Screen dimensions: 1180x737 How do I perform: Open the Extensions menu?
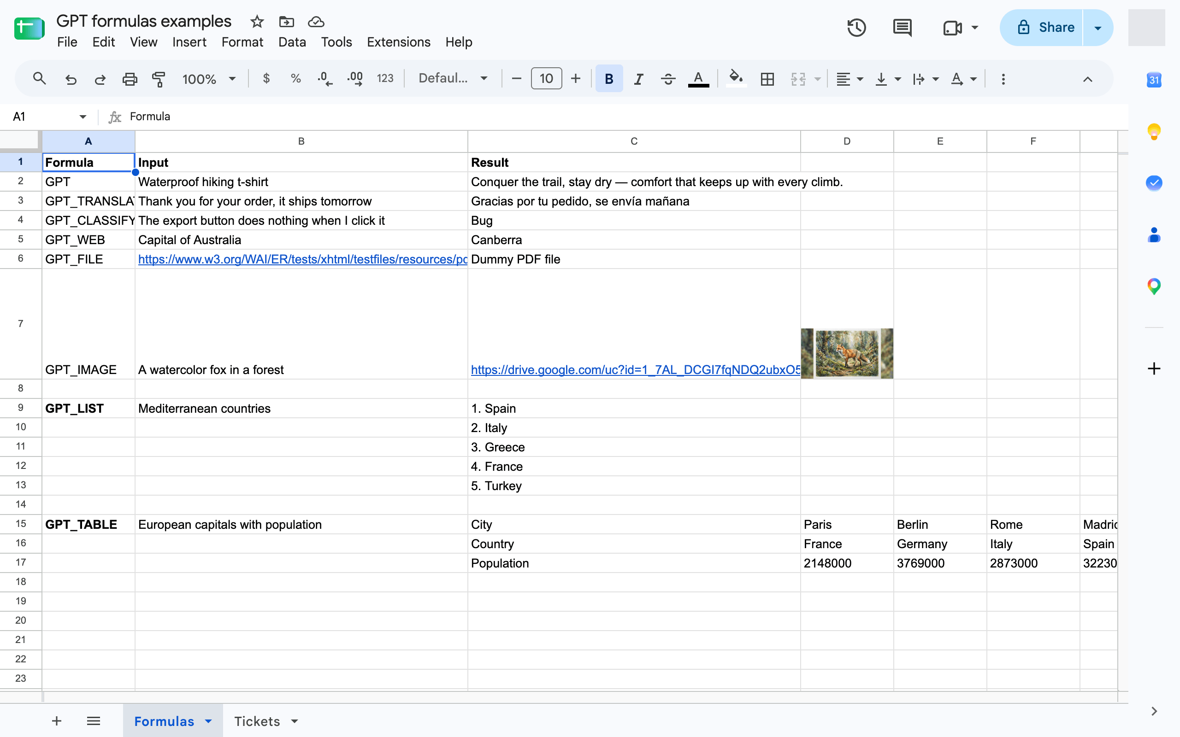(398, 42)
